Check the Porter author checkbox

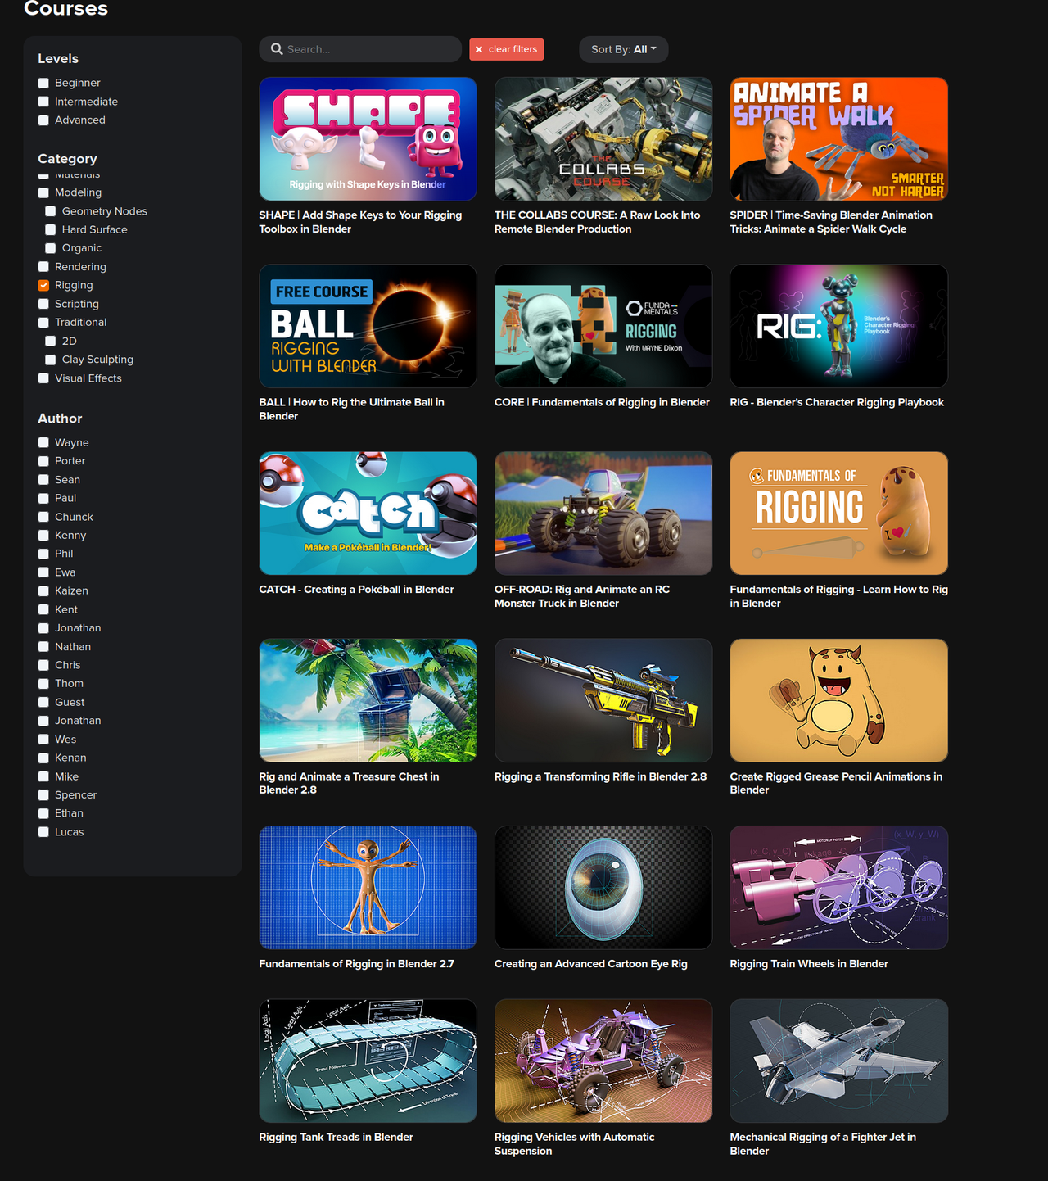(43, 461)
